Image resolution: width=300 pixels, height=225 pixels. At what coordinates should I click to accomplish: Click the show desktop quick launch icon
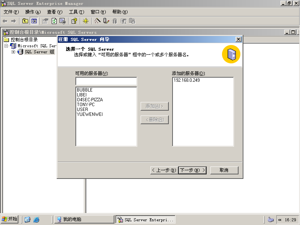coord(27,219)
